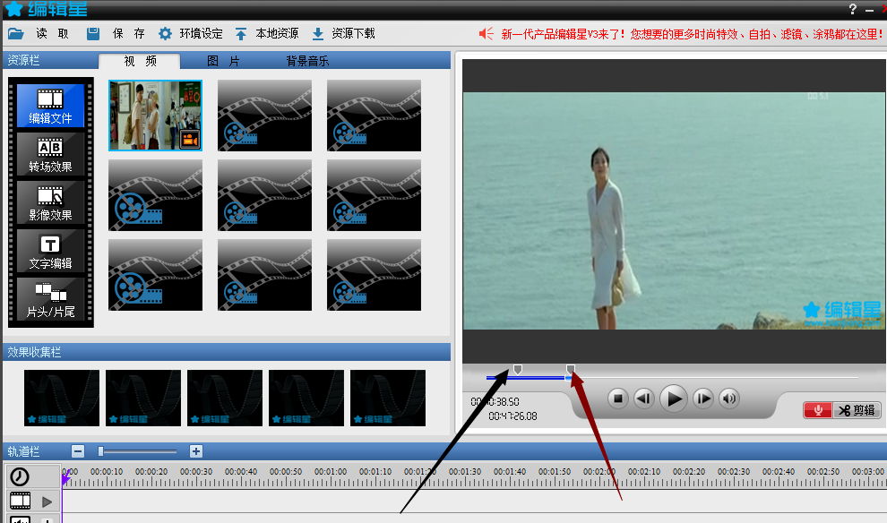Click the purple timeline playhead marker

[65, 477]
